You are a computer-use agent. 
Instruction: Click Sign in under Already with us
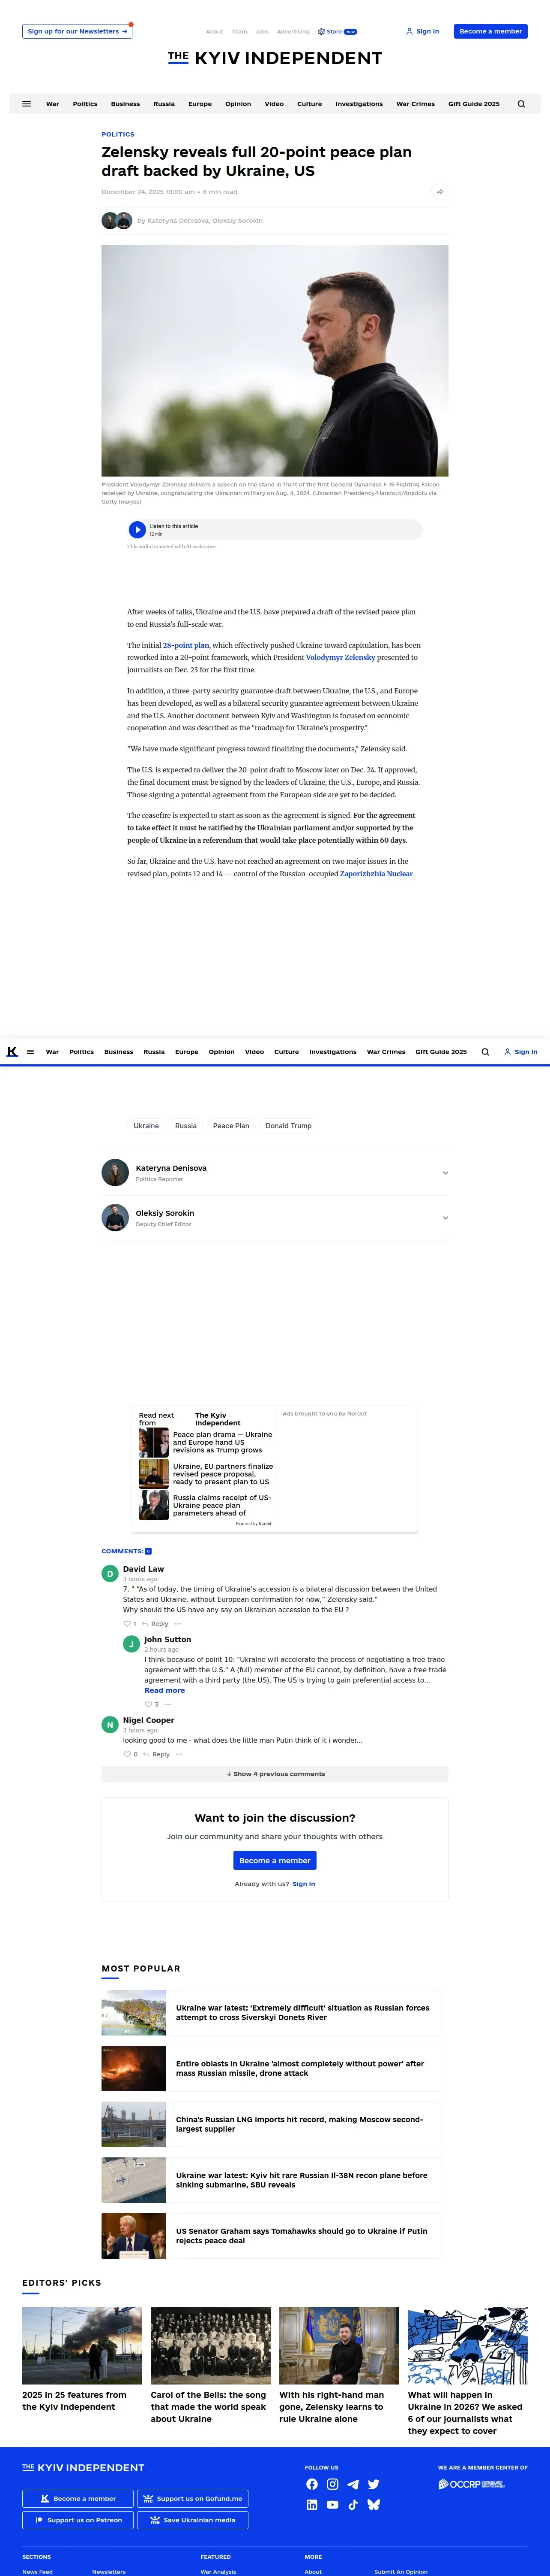point(303,1884)
